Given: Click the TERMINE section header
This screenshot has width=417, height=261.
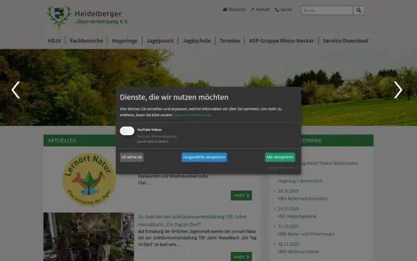Looking at the screenshot, I should tap(311, 141).
